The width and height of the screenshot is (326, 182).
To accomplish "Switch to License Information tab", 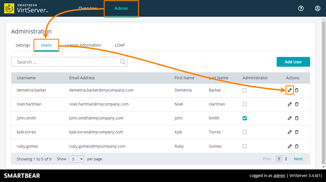I will (x=83, y=45).
